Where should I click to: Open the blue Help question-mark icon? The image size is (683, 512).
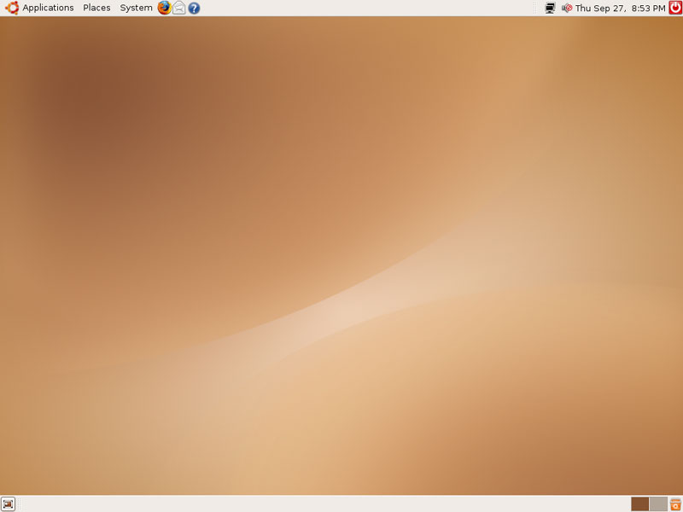click(x=194, y=8)
